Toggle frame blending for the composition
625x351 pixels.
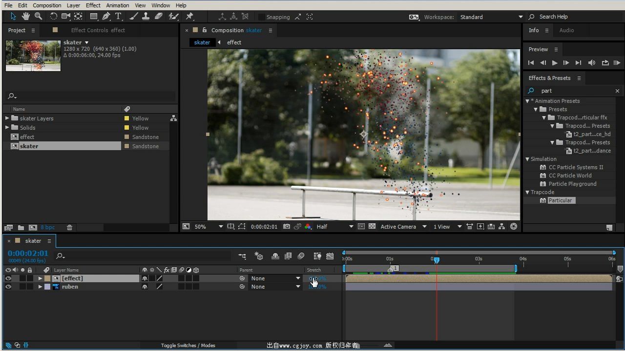288,256
